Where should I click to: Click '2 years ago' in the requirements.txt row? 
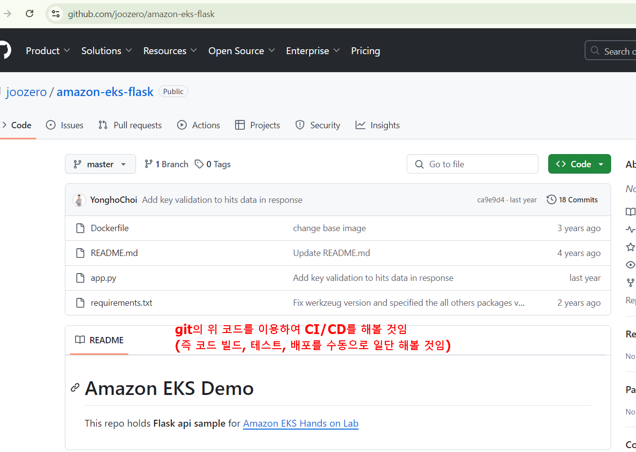coord(579,303)
